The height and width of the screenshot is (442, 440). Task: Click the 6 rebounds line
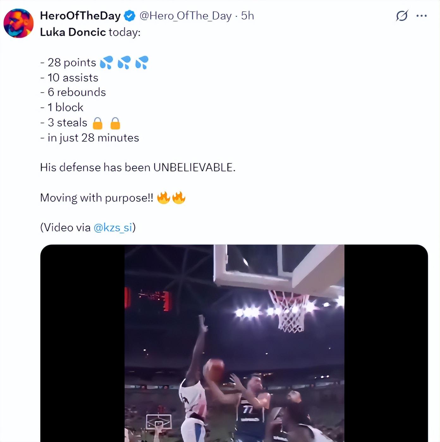click(73, 92)
